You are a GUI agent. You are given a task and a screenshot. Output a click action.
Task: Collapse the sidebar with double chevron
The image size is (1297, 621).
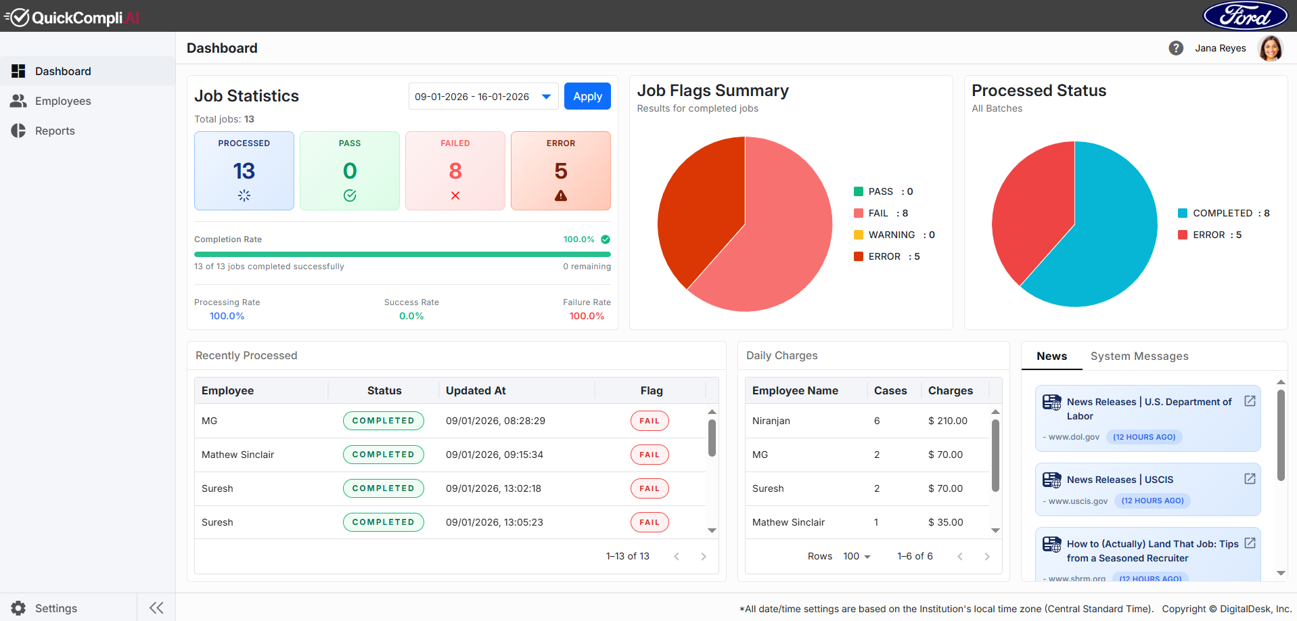click(x=156, y=607)
